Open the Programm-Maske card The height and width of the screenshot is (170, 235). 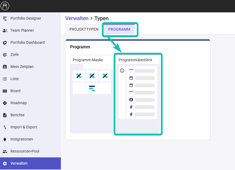(x=92, y=94)
